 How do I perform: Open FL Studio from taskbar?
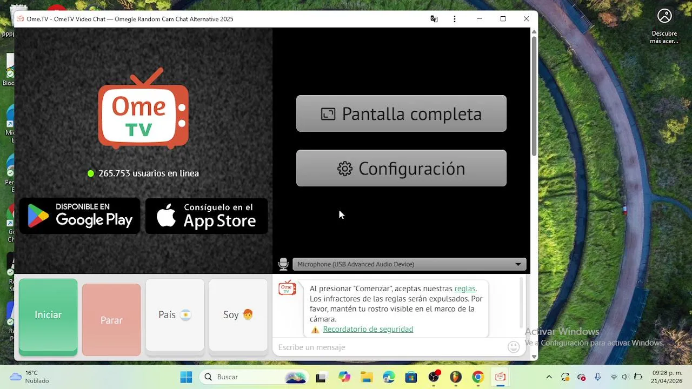pos(456,377)
